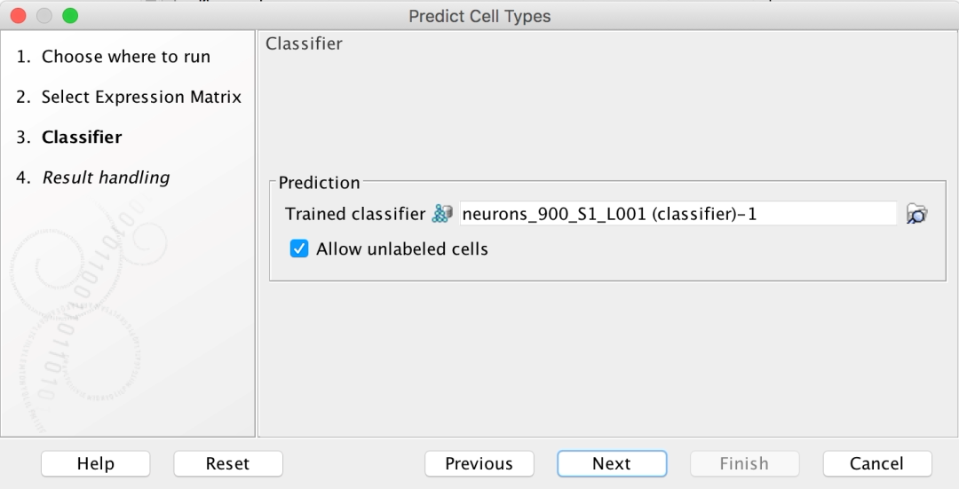This screenshot has width=959, height=489.
Task: Close the dialog with red button
Action: tap(19, 16)
